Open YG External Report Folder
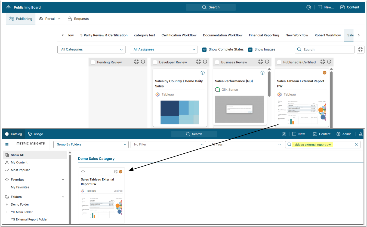Image resolution: width=367 pixels, height=227 pixels. pos(29,219)
